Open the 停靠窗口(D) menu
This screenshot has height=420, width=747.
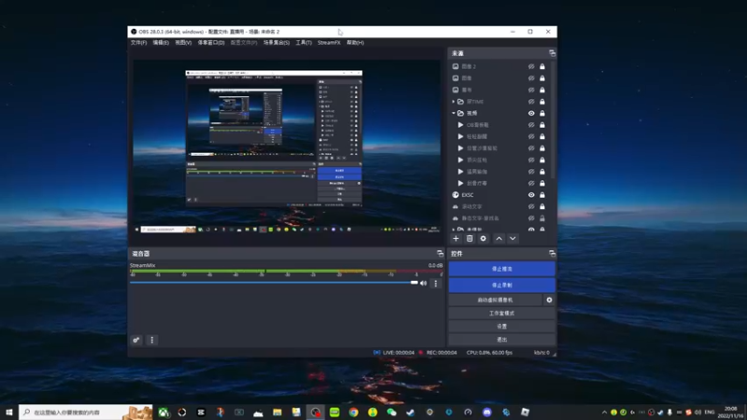click(x=211, y=42)
